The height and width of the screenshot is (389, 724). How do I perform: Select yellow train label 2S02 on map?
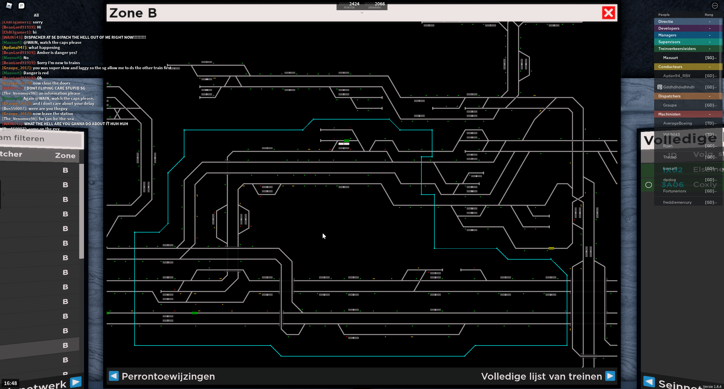(551, 248)
